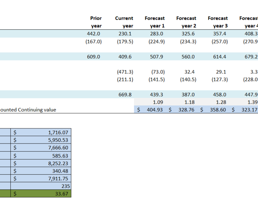
Task: Click the Forecast year 3 header
Action: [x=218, y=22]
